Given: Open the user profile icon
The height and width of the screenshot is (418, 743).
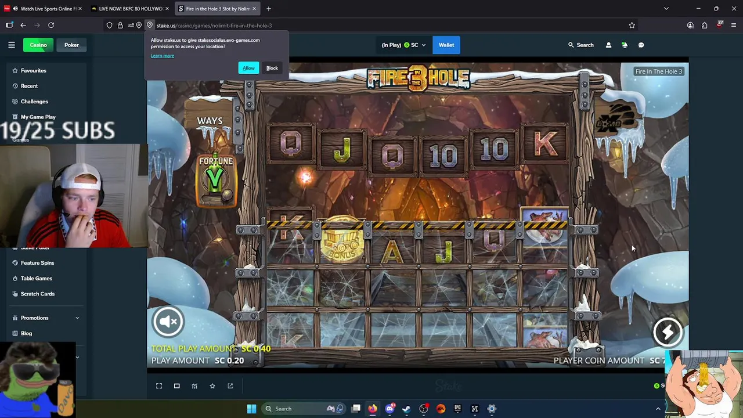Looking at the screenshot, I should (x=608, y=45).
